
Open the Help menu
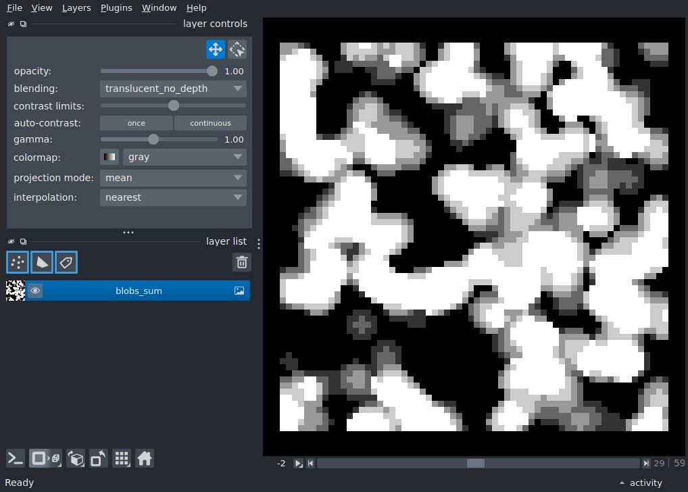click(x=196, y=8)
